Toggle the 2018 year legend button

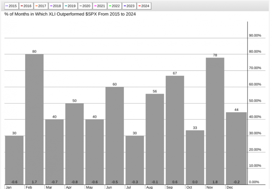[56, 6]
